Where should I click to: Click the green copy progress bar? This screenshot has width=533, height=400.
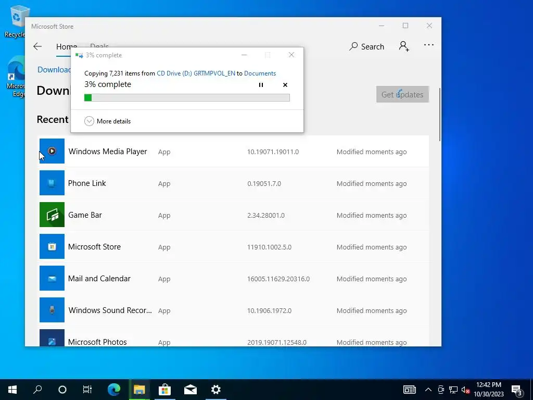coord(187,98)
